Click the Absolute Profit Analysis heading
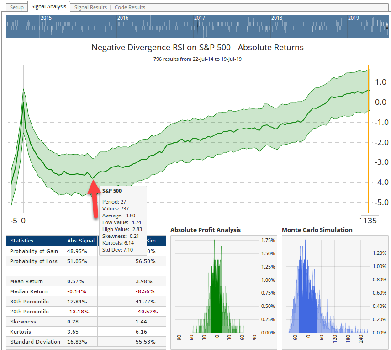The height and width of the screenshot is (350, 391). coord(206,230)
